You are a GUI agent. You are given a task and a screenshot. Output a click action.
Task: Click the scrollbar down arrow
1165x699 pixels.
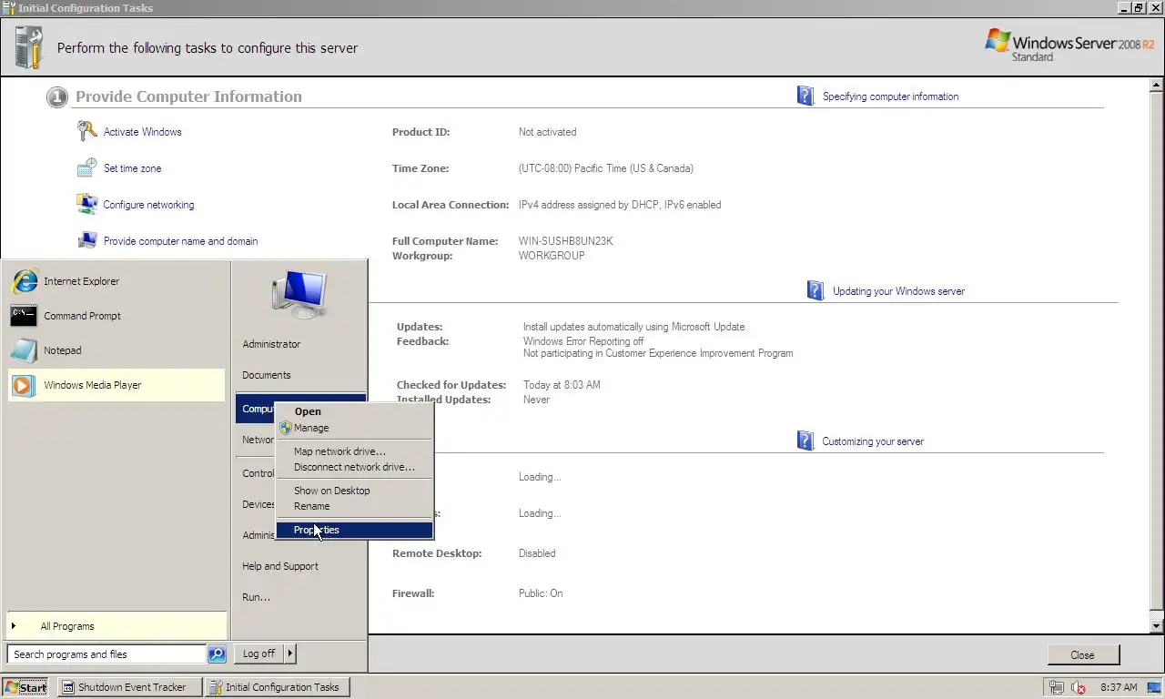pyautogui.click(x=1157, y=626)
